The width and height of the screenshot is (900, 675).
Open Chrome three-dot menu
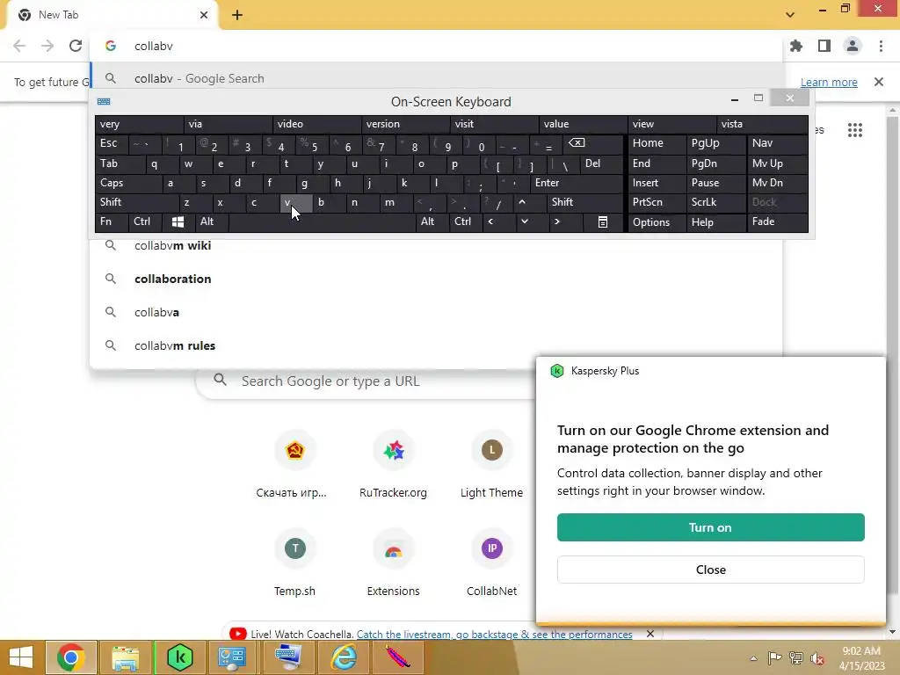click(881, 46)
